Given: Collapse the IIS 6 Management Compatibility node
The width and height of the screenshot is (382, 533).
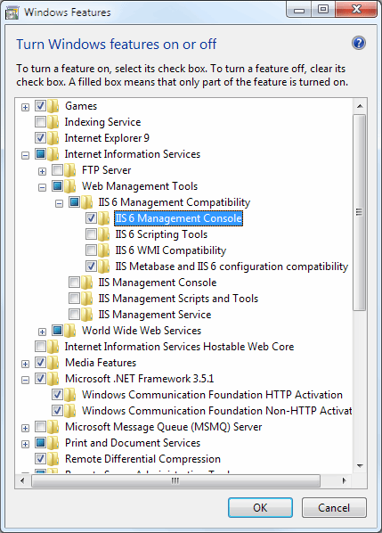Looking at the screenshot, I should [x=59, y=203].
